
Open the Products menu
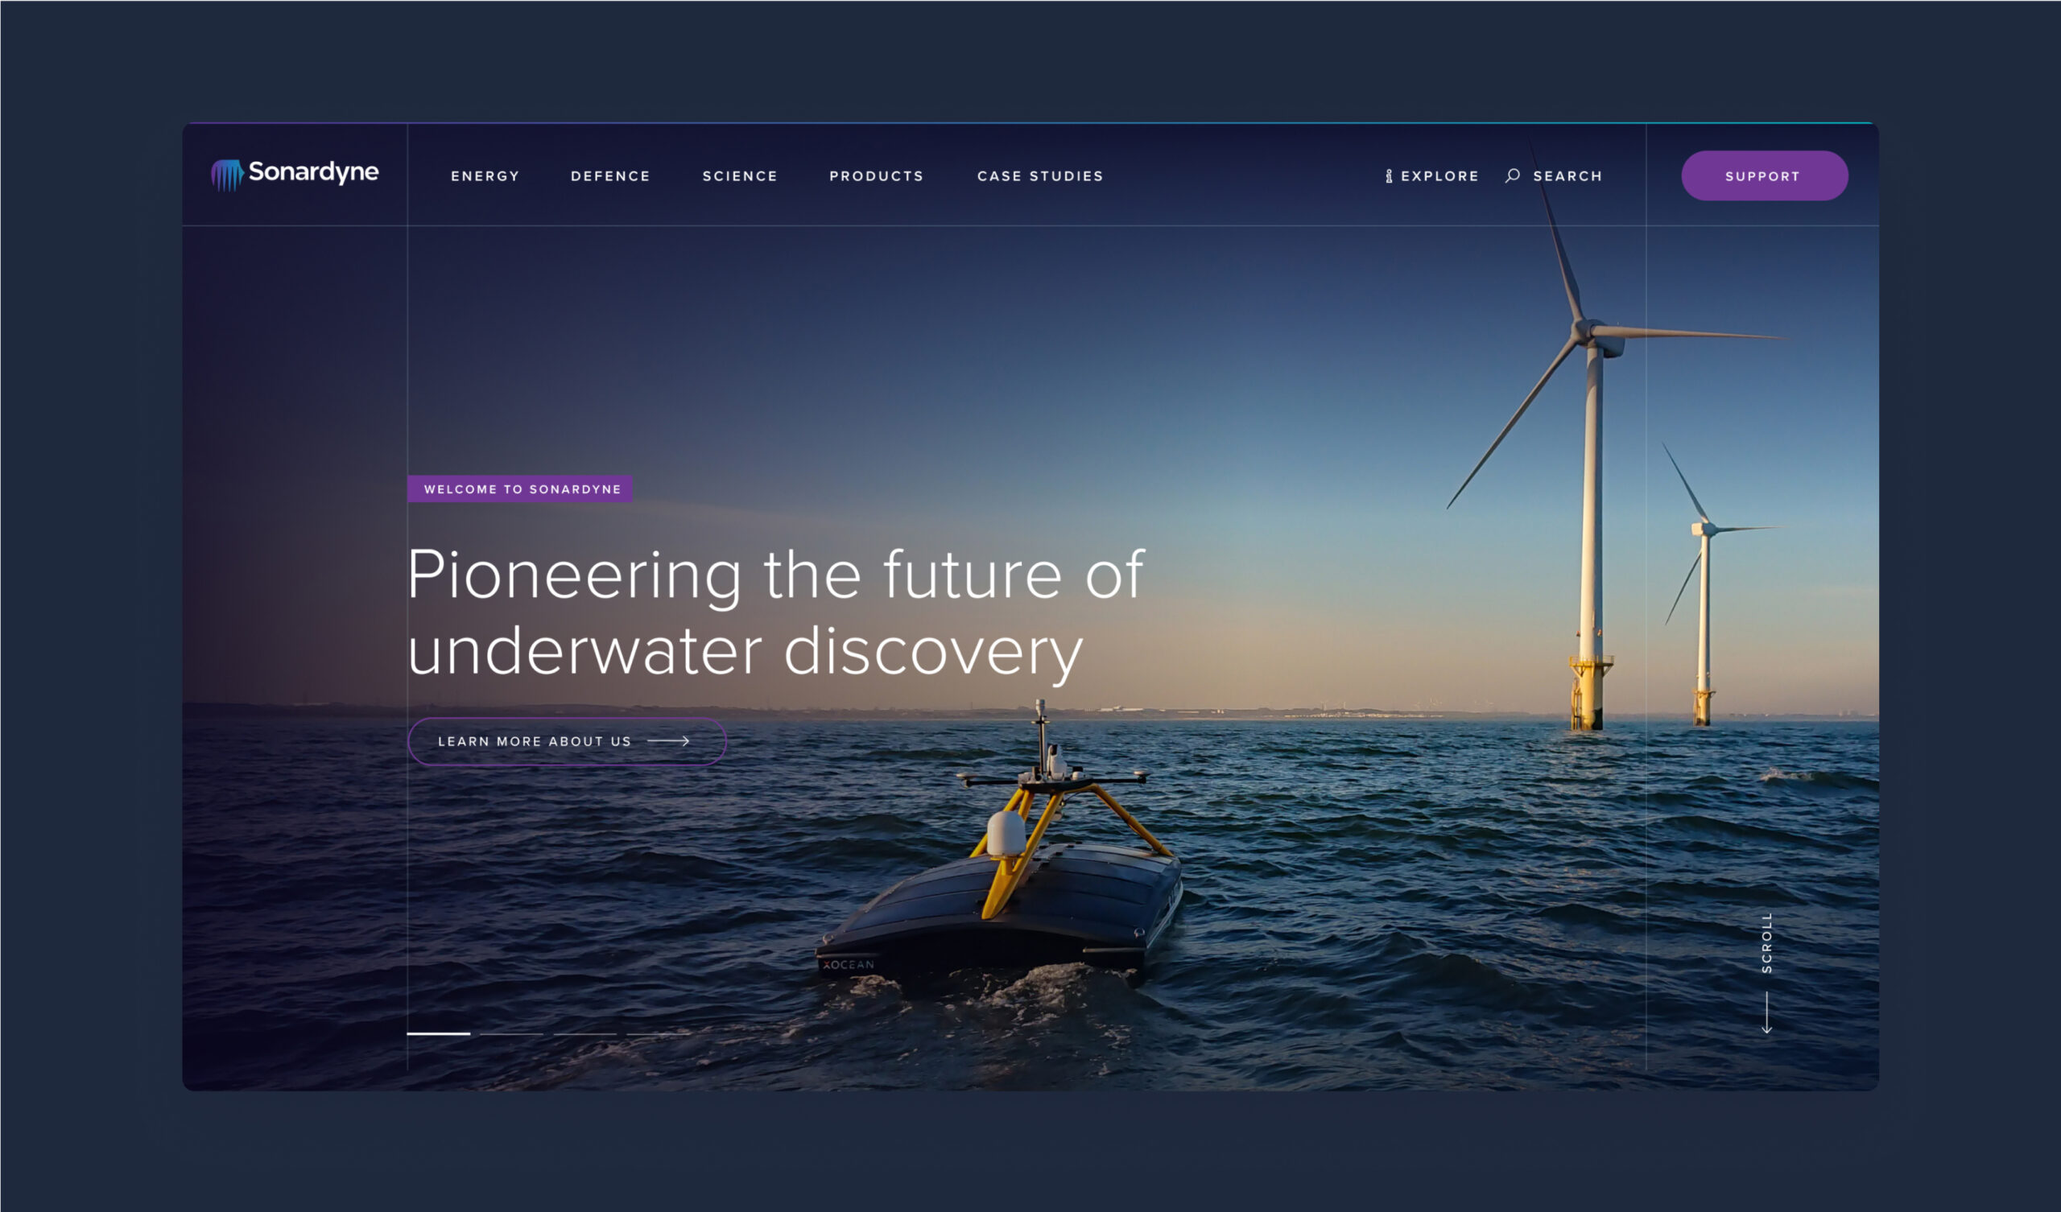coord(877,175)
